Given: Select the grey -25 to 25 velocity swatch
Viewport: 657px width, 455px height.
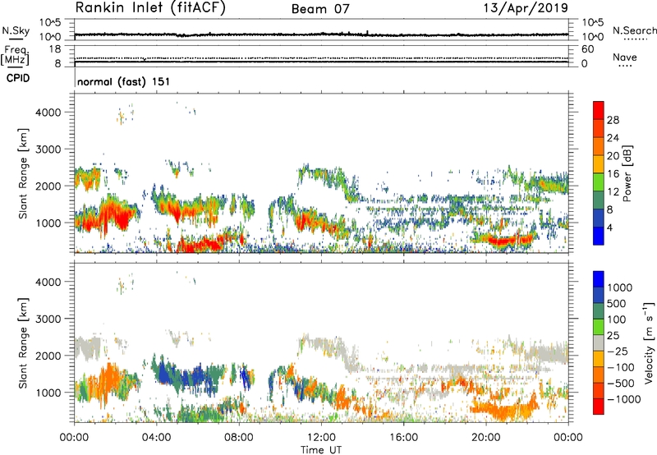Looking at the screenshot, I should pos(599,342).
